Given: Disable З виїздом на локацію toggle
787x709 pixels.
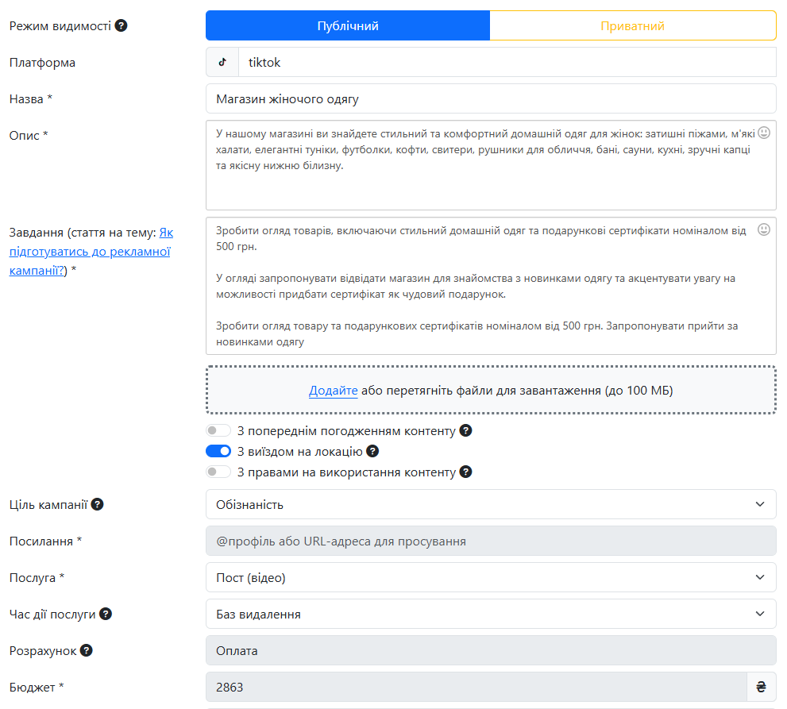Looking at the screenshot, I should pyautogui.click(x=218, y=452).
